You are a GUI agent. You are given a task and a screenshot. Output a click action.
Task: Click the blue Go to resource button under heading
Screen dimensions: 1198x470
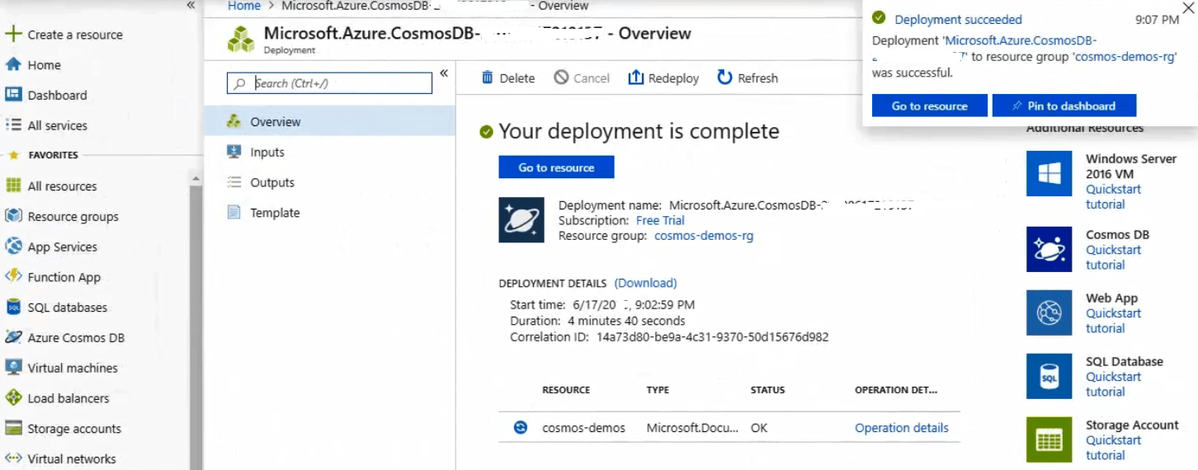tap(556, 167)
